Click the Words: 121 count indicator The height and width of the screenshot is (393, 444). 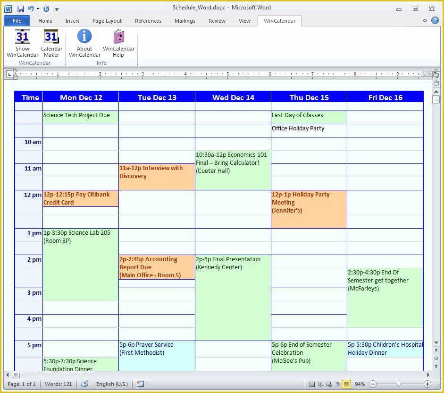tap(59, 384)
